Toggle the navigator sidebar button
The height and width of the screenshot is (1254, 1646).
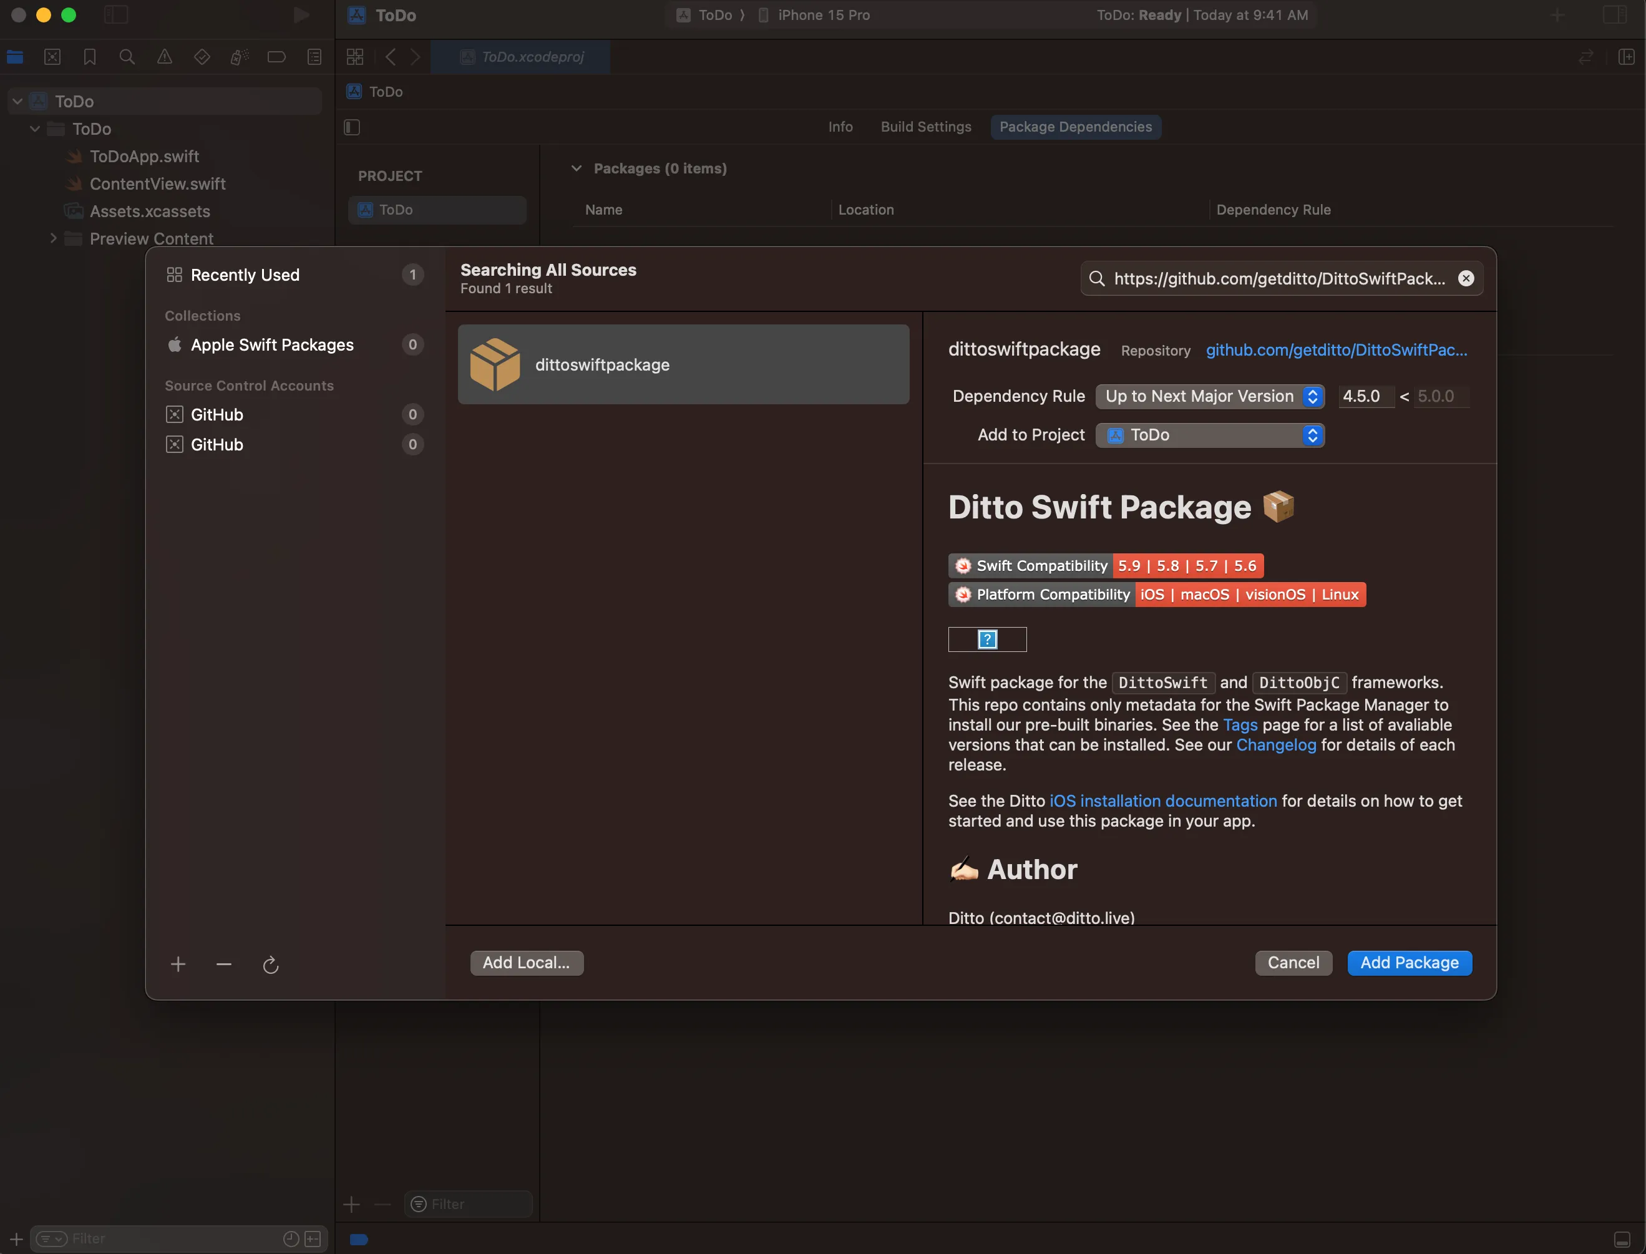pos(115,15)
